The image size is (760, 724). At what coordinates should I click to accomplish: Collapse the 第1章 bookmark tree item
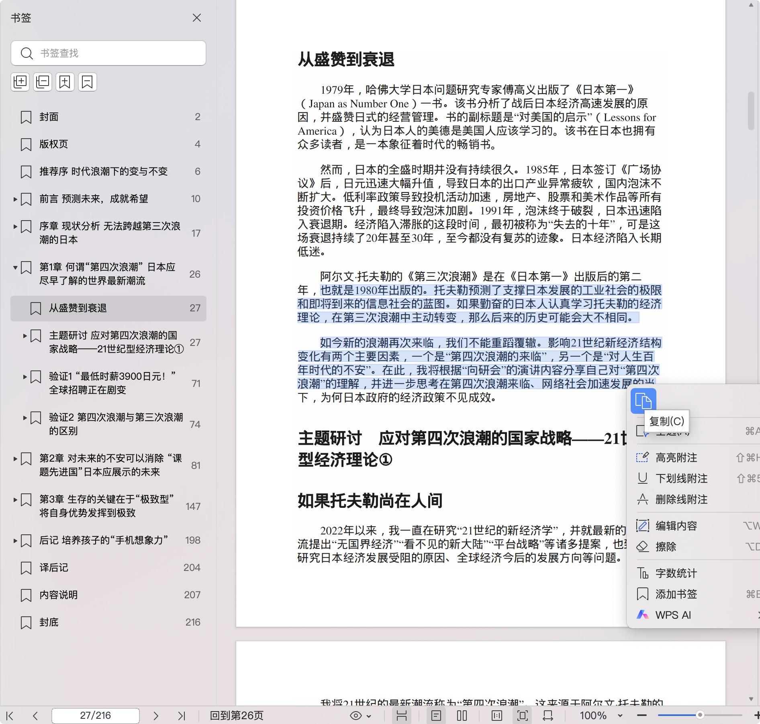click(15, 267)
